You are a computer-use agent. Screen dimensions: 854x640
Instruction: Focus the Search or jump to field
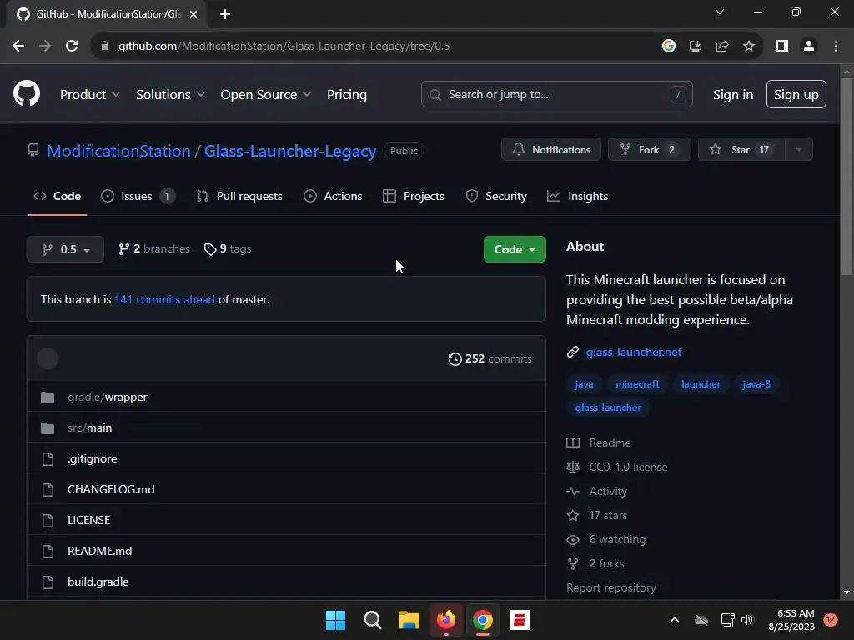pos(556,94)
